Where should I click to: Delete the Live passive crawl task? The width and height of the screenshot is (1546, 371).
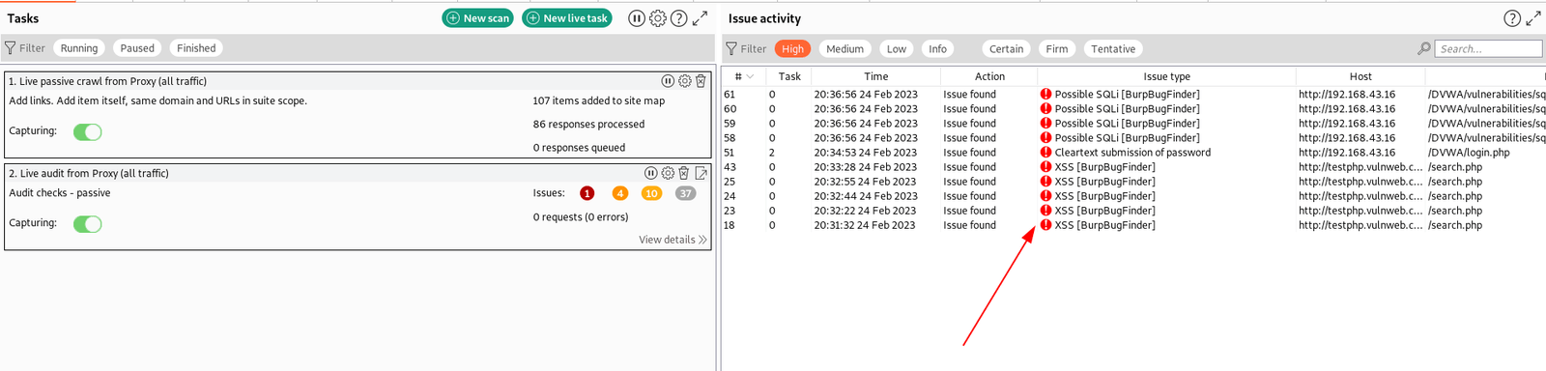pyautogui.click(x=701, y=81)
